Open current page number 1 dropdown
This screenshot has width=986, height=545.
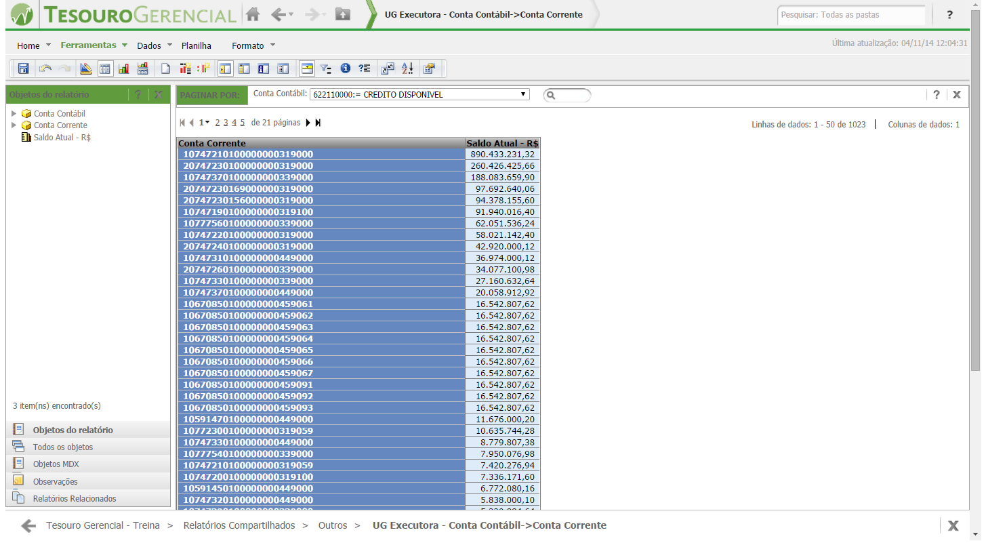[x=204, y=123]
